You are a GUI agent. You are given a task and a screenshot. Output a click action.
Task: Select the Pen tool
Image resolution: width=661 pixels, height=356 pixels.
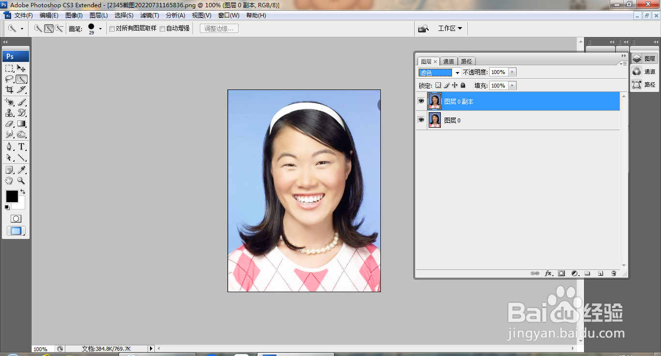click(x=9, y=147)
